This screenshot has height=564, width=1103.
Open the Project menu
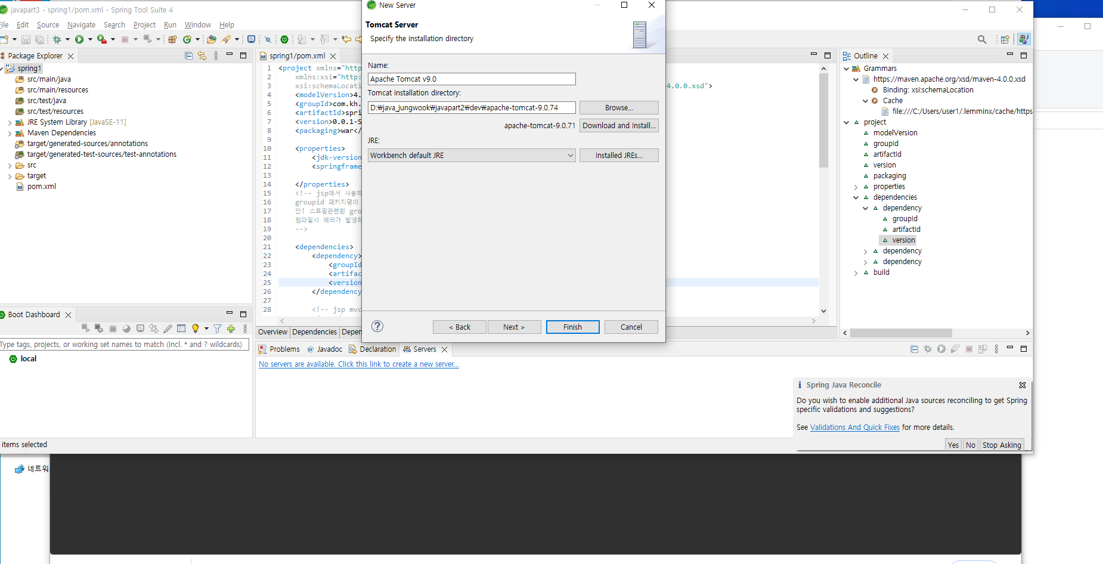coord(144,25)
